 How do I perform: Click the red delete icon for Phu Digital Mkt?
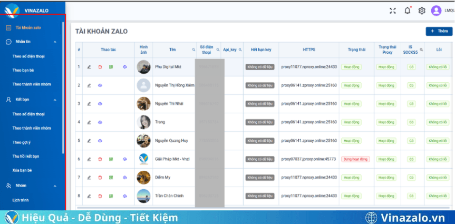pos(100,67)
